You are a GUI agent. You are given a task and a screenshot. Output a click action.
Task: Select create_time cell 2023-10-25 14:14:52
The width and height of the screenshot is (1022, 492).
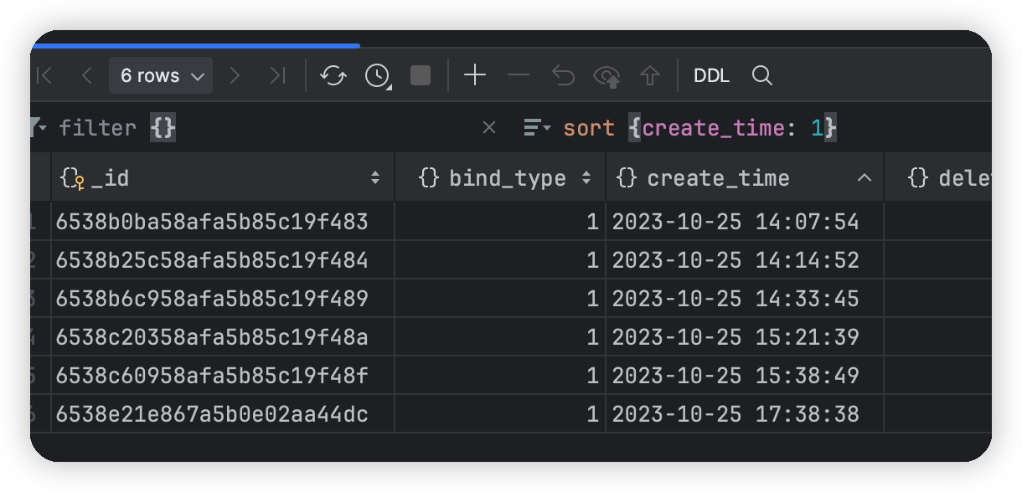tap(745, 260)
